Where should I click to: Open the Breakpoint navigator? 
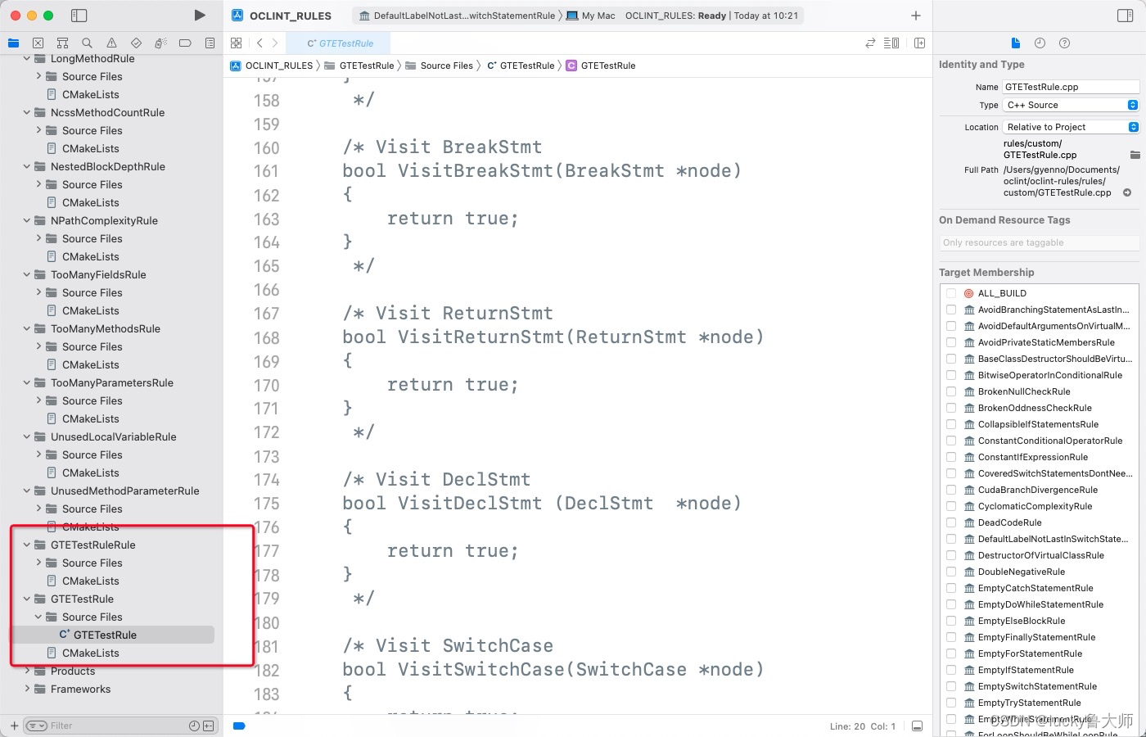[x=185, y=43]
